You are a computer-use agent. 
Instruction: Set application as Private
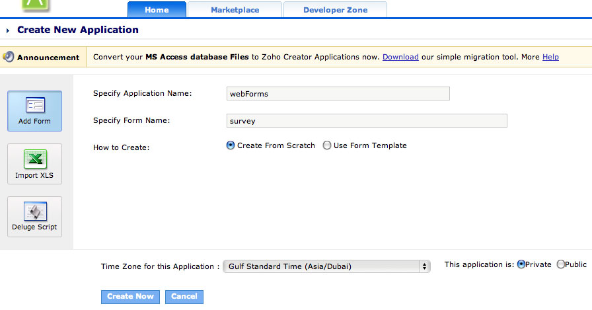[x=521, y=264]
